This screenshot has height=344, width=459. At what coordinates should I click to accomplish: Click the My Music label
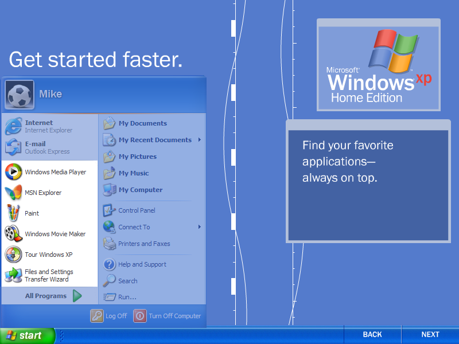pos(134,174)
